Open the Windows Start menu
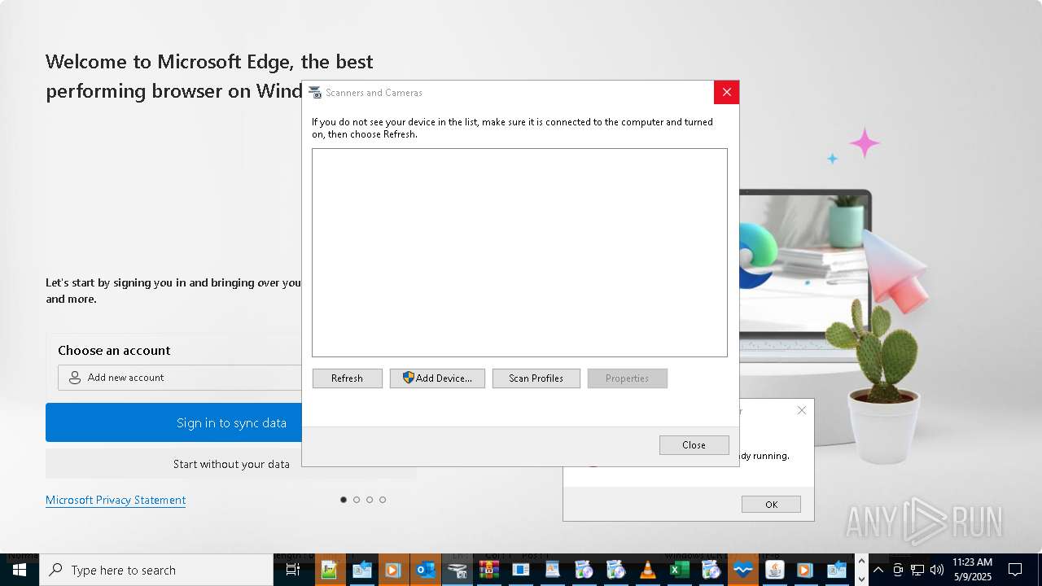 tap(20, 570)
